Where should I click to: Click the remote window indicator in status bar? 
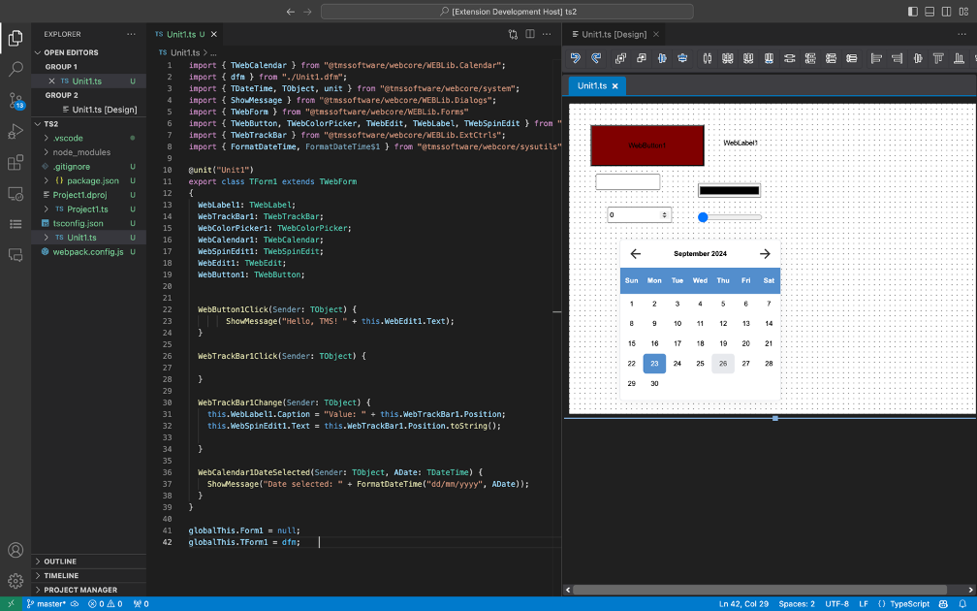pyautogui.click(x=11, y=603)
